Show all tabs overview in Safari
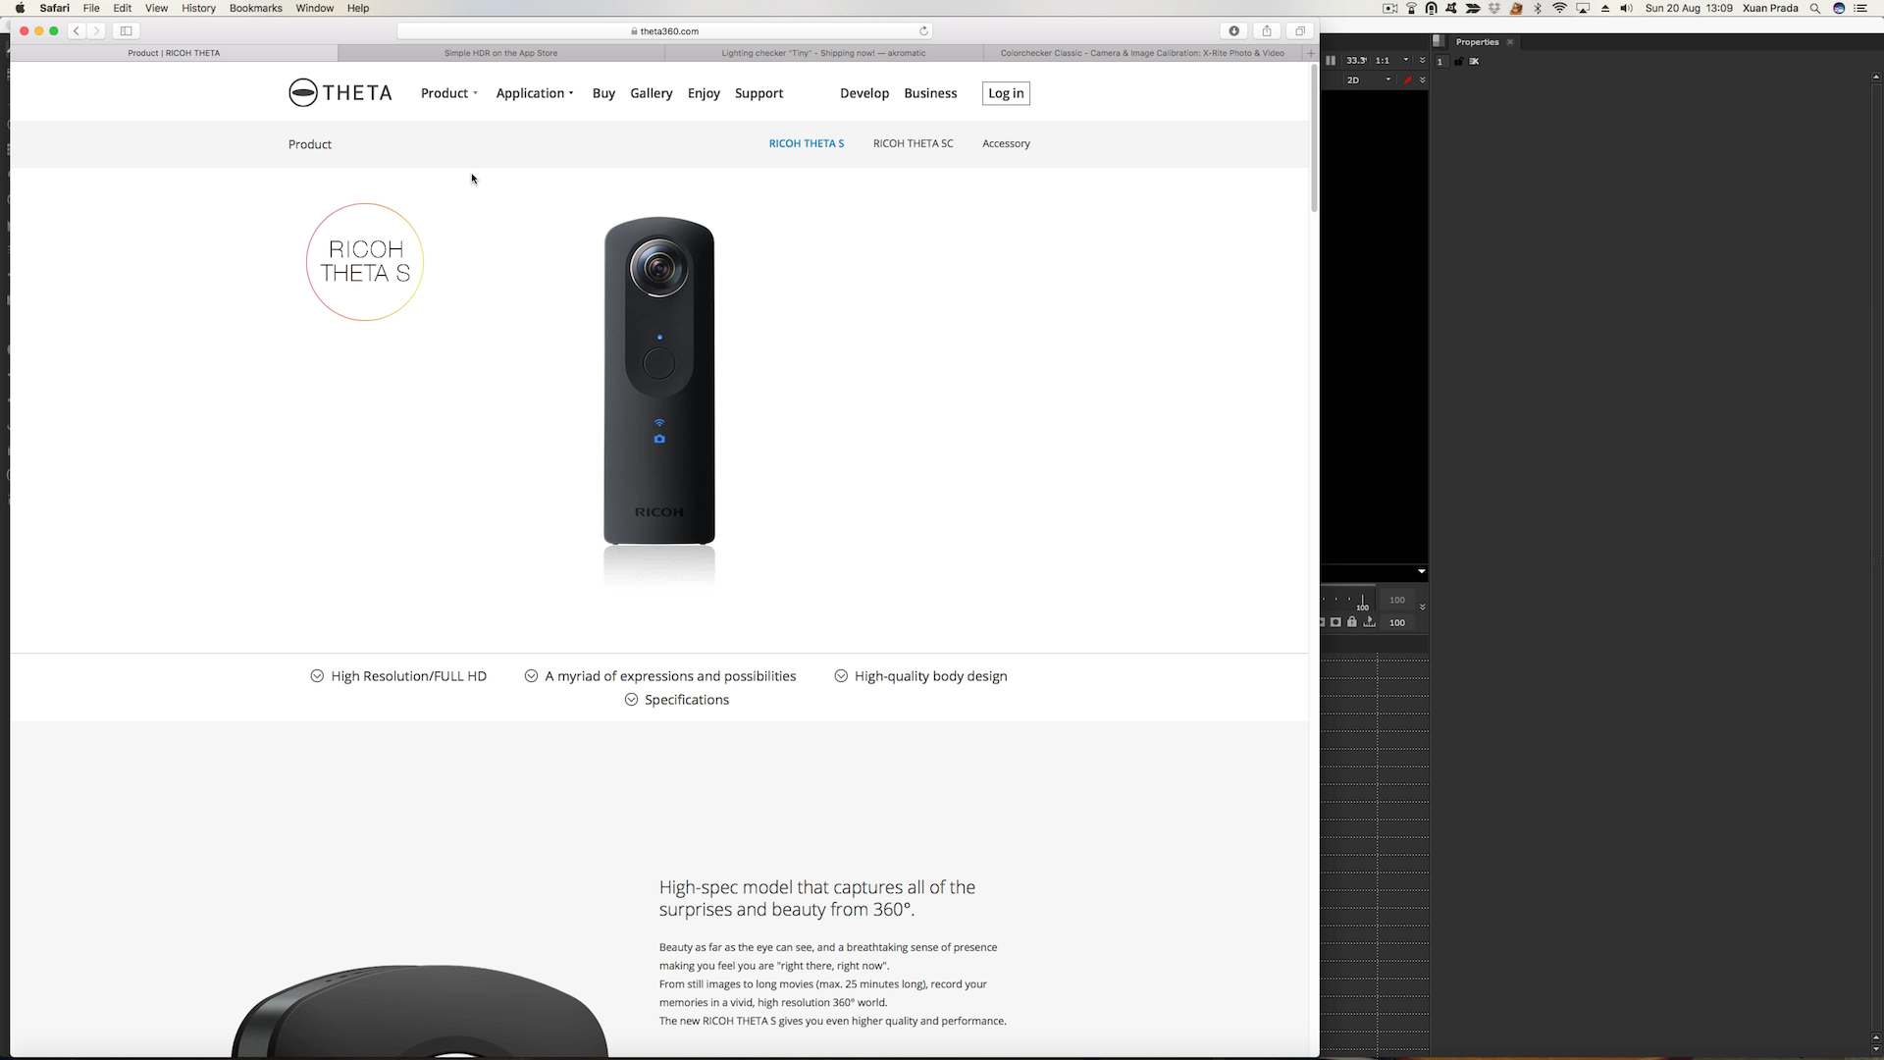Screen dimensions: 1884x1060 [1300, 30]
